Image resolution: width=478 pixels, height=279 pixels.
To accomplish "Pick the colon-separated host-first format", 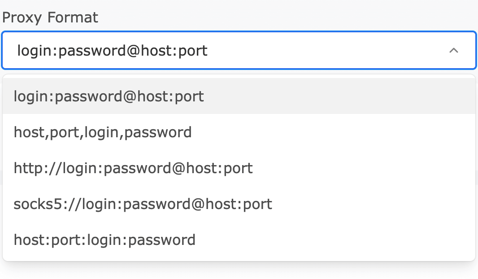I will (x=104, y=240).
